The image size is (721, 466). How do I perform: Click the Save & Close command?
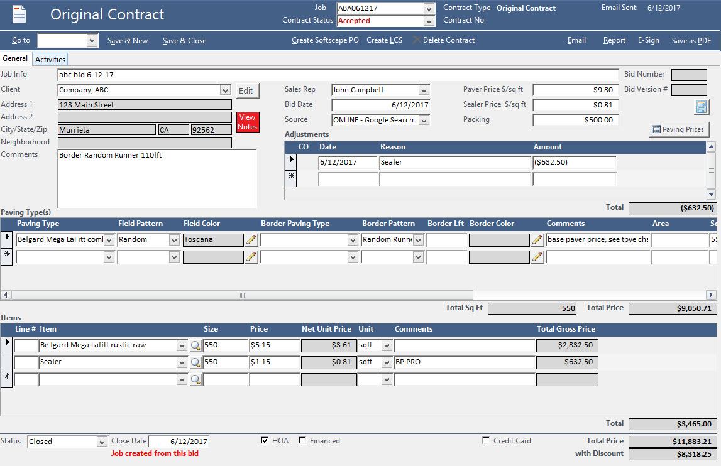pos(184,40)
